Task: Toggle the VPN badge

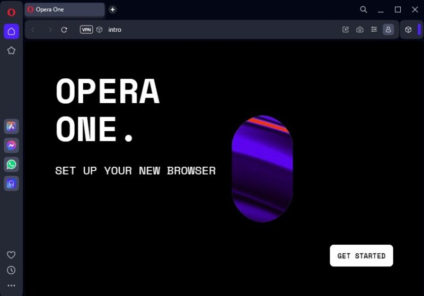Action: tap(86, 30)
